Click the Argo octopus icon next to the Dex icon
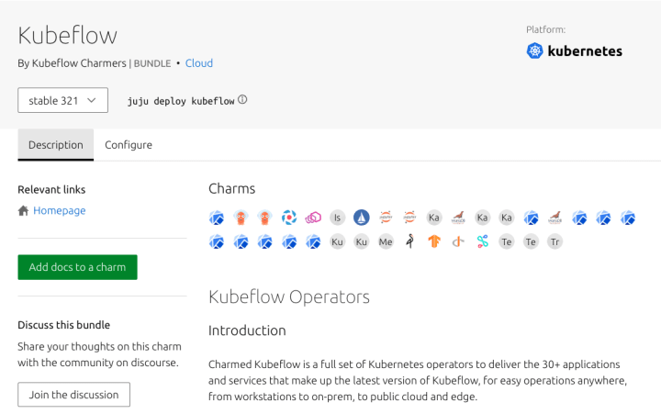 coord(264,218)
